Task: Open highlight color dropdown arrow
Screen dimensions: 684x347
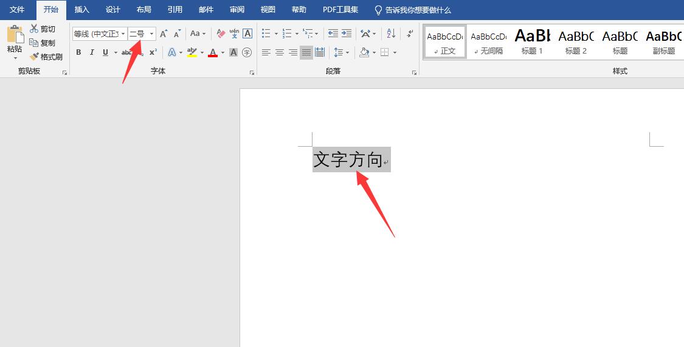Action: point(202,52)
